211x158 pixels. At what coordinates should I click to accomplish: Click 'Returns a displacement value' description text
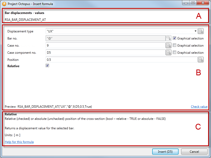click(39, 128)
